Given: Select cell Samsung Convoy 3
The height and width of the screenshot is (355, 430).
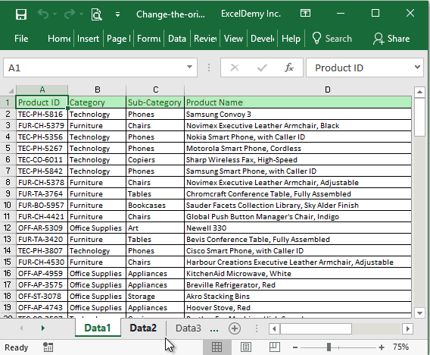Looking at the screenshot, I should (298, 115).
